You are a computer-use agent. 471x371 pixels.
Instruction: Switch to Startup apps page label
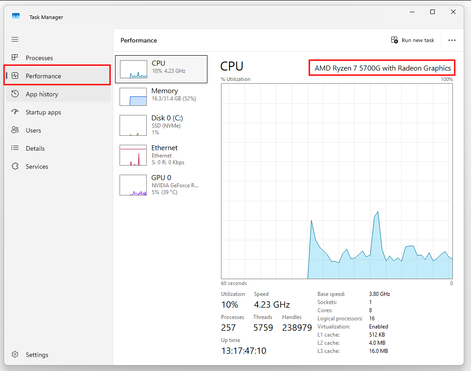click(43, 112)
